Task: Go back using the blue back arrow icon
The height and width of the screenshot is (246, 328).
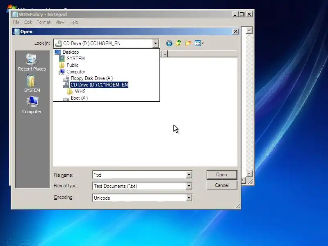Action: [x=169, y=43]
